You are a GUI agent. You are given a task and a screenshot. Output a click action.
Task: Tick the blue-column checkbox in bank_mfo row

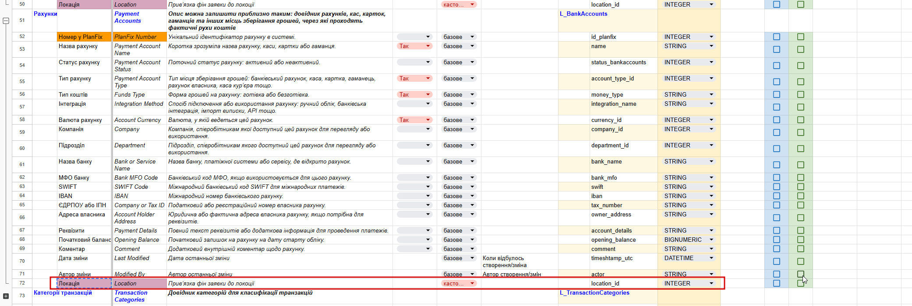777,177
